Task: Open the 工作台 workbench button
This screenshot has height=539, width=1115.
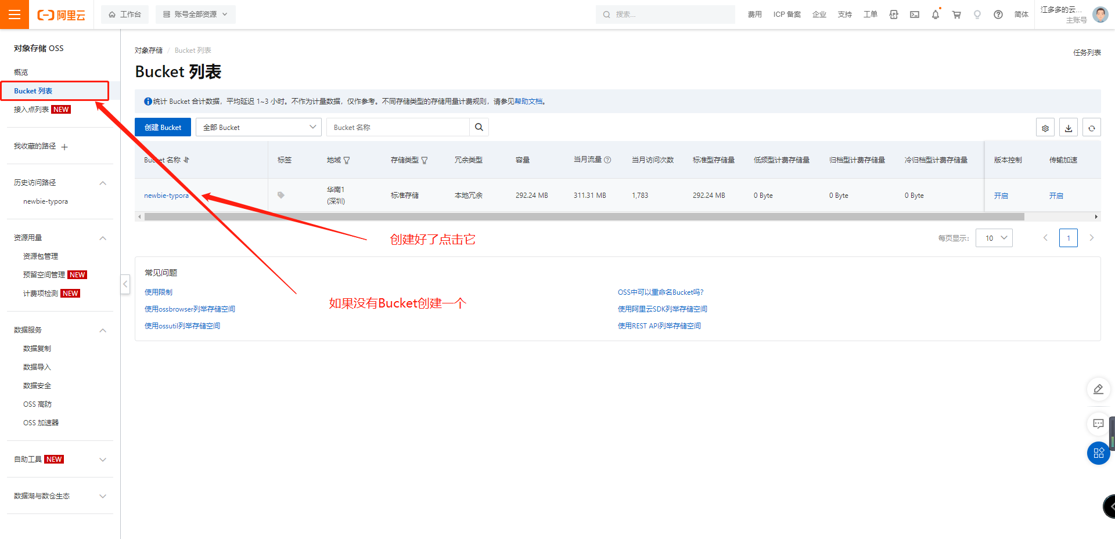Action: [x=125, y=15]
